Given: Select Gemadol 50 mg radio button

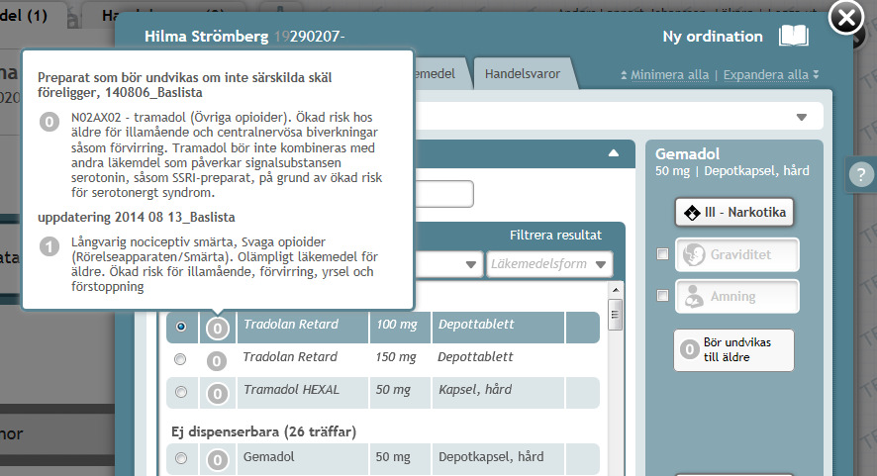Looking at the screenshot, I should coord(181,458).
